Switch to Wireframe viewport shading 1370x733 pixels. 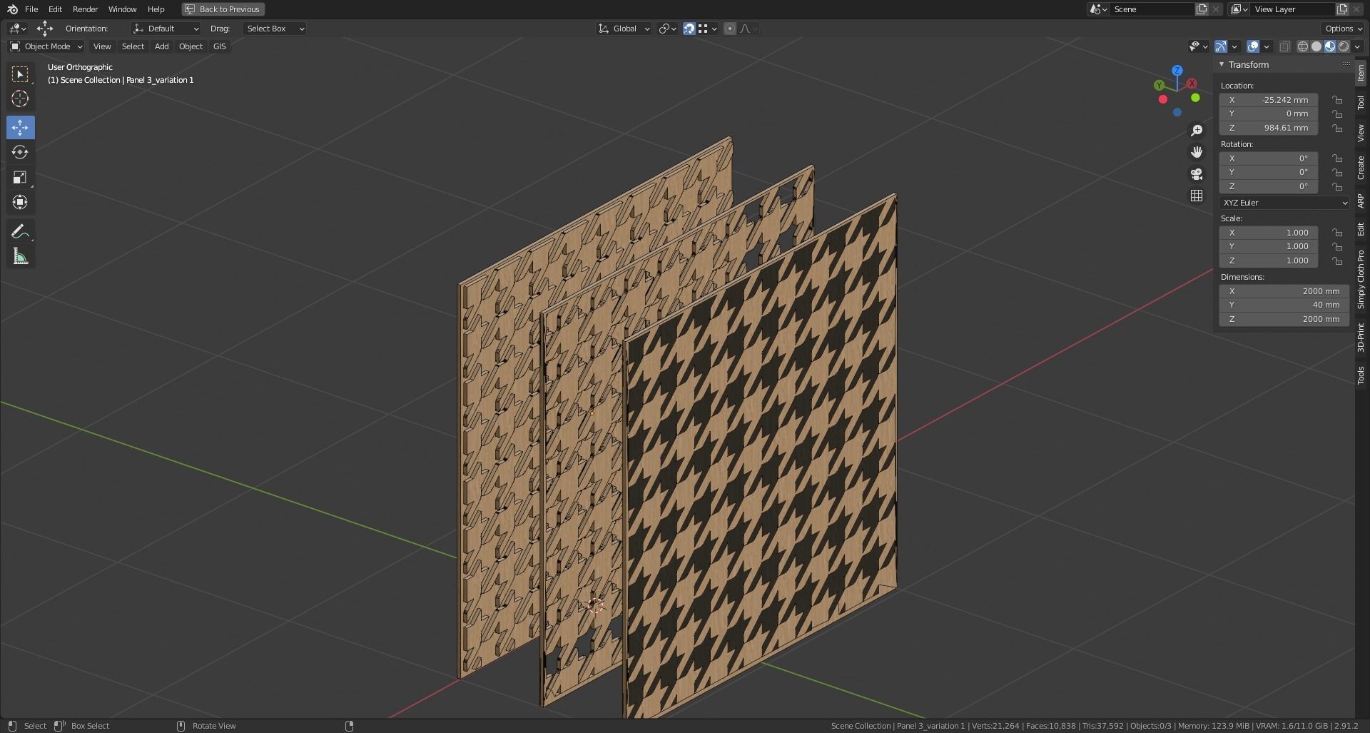1303,46
